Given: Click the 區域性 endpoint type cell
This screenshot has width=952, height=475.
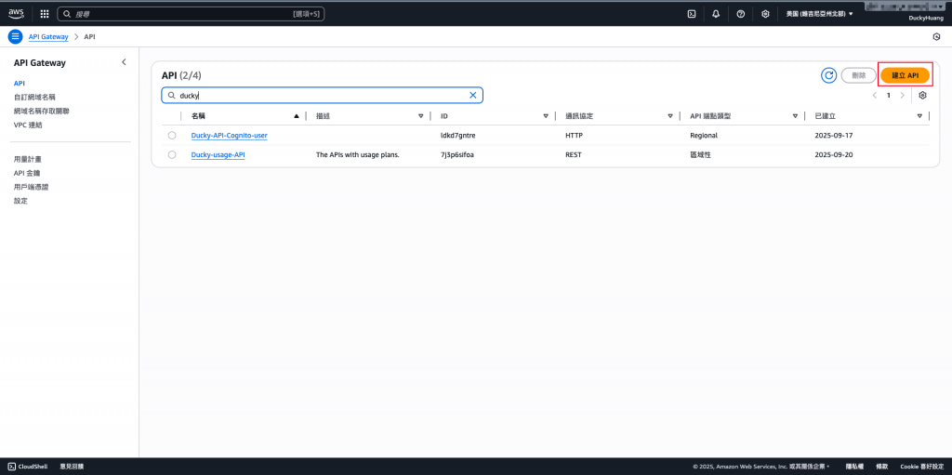Looking at the screenshot, I should (x=700, y=155).
